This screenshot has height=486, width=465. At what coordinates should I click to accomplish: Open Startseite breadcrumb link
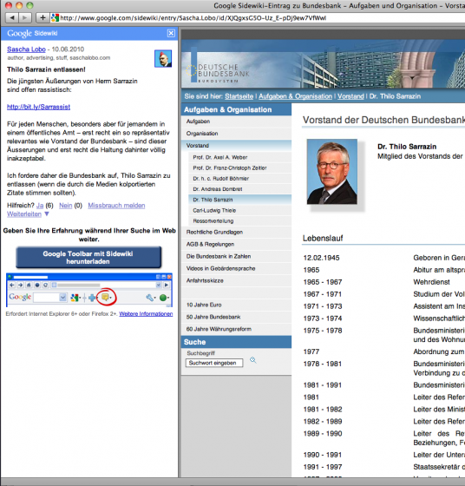click(x=239, y=96)
